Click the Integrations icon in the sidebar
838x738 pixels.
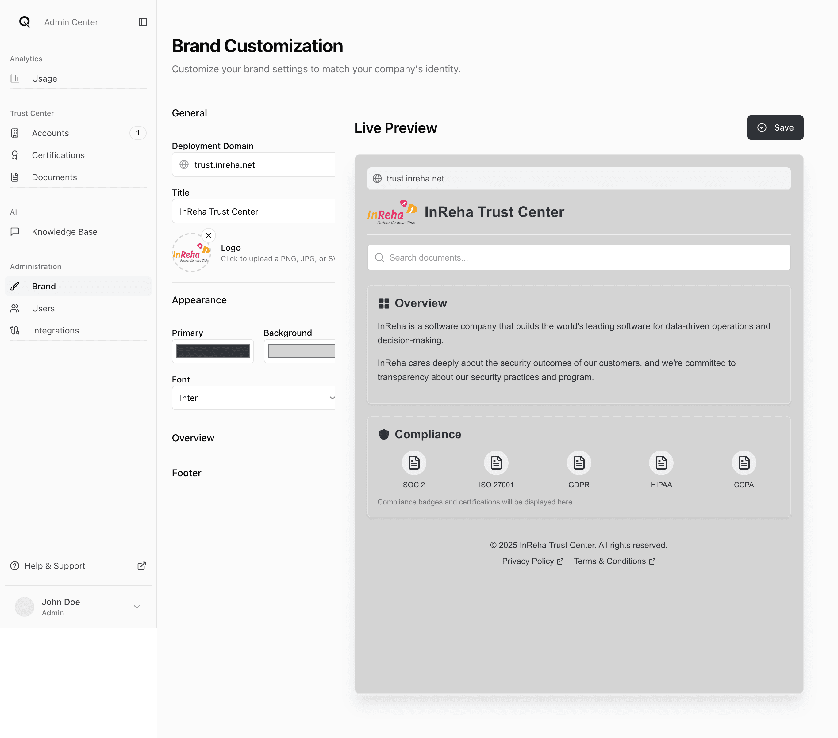[x=15, y=330]
